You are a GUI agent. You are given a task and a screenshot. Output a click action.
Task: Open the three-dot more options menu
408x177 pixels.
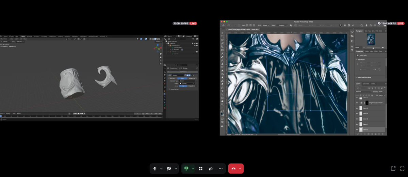pyautogui.click(x=221, y=169)
